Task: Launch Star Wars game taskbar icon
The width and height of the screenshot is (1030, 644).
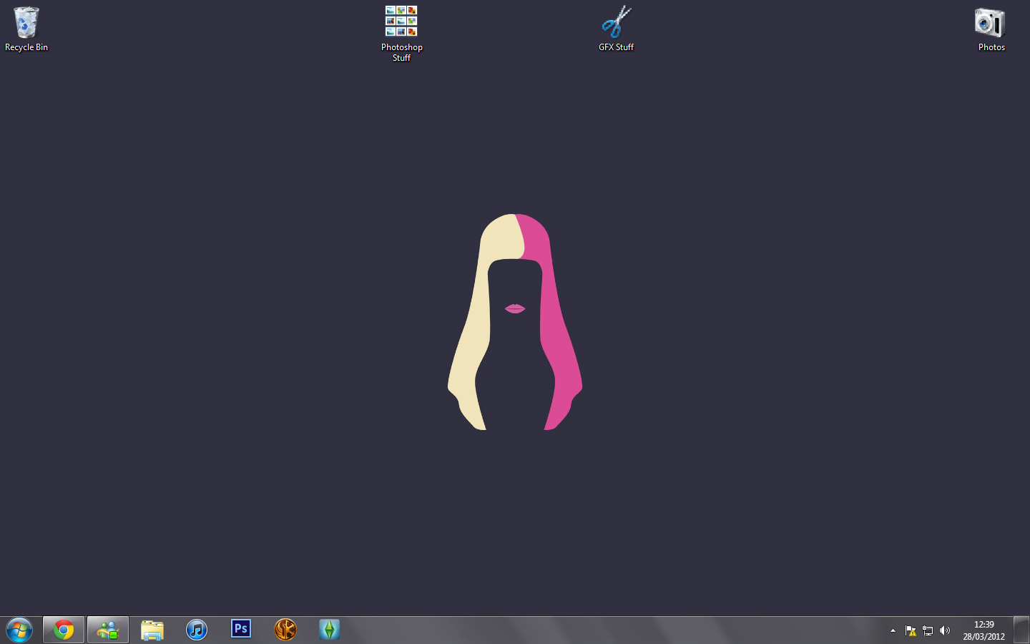Action: coord(285,630)
